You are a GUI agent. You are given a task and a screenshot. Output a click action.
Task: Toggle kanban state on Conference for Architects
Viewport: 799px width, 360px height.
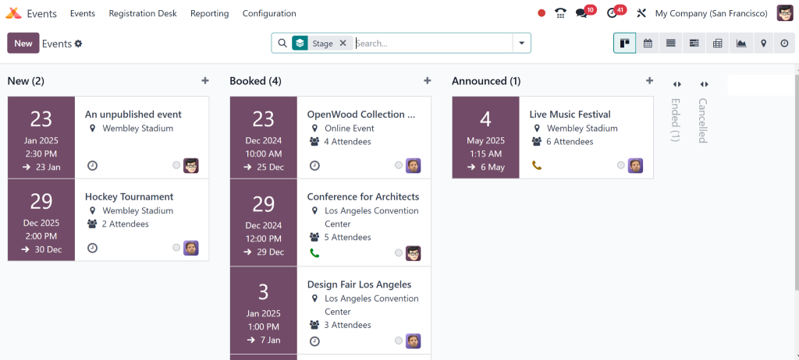coord(399,252)
